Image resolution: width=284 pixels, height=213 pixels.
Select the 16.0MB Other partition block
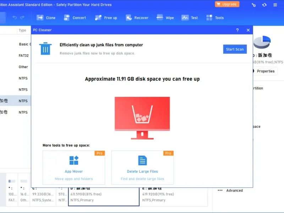pos(24,190)
